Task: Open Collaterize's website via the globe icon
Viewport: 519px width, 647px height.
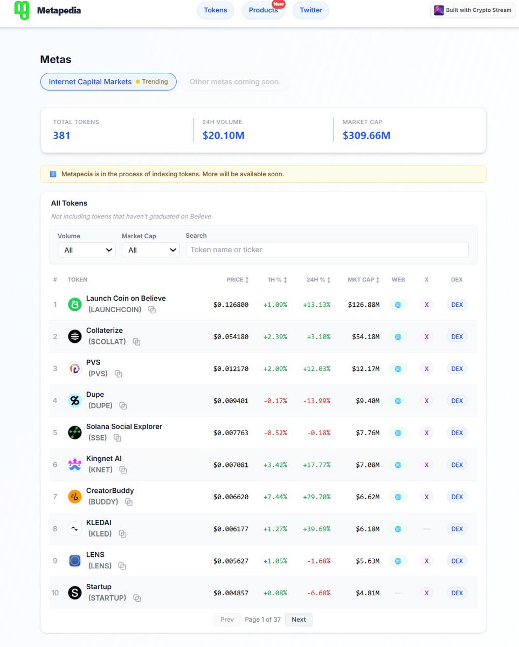Action: click(398, 336)
